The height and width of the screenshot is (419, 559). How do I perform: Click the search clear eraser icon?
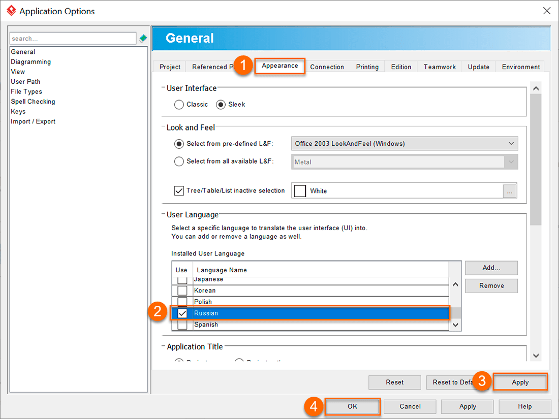[143, 39]
